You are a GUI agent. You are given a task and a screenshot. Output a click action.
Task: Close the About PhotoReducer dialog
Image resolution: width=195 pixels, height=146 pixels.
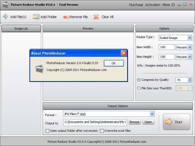(x=124, y=53)
